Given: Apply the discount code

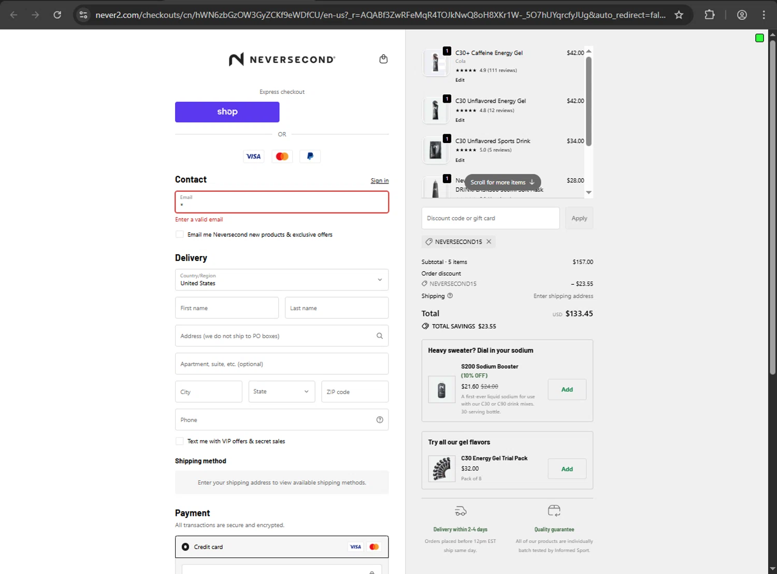Looking at the screenshot, I should point(579,218).
